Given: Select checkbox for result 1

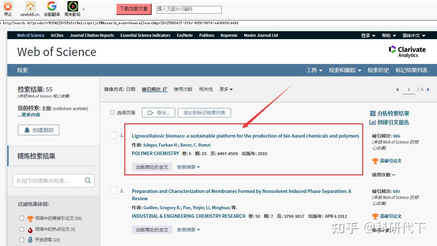Looking at the screenshot, I should pos(114,135).
